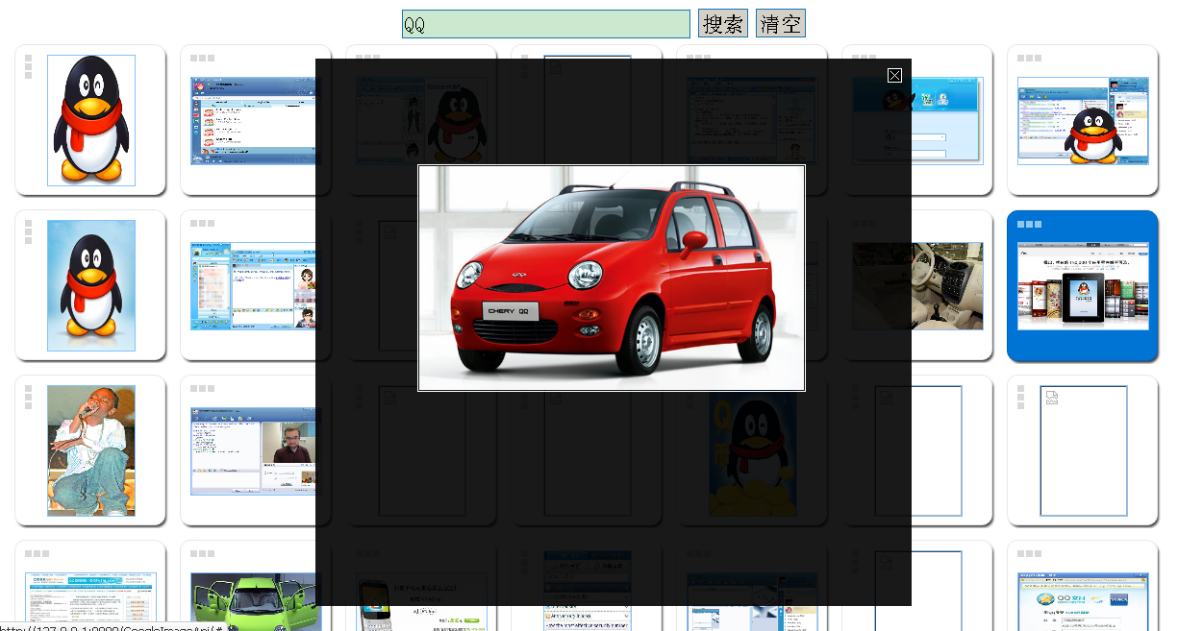Click the dots handle on the green car card
The height and width of the screenshot is (631, 1203).
coord(203,554)
